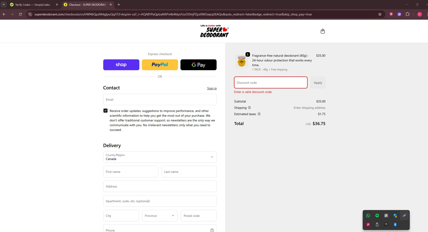The image size is (428, 232).
Task: Open AMD Software tray icon
Action: 368,225
